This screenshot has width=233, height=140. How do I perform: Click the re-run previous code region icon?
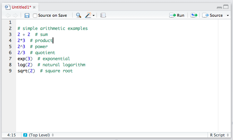(x=194, y=15)
